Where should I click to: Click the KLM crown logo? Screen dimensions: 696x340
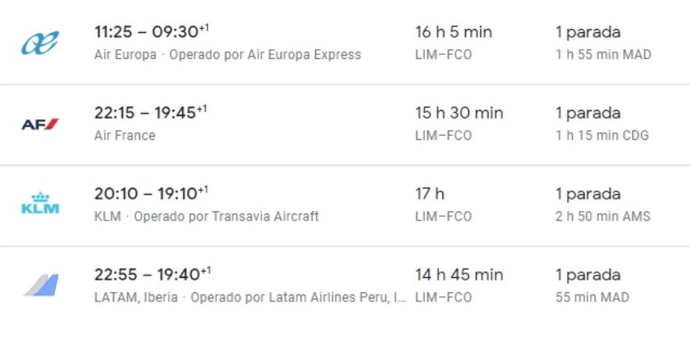point(39,203)
